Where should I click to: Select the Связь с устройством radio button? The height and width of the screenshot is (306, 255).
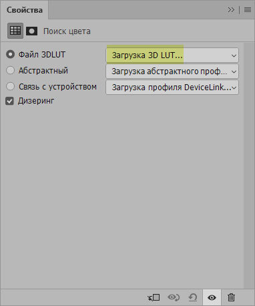coord(10,86)
